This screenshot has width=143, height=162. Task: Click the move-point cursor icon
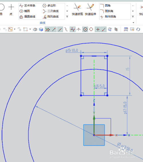pos(19,29)
